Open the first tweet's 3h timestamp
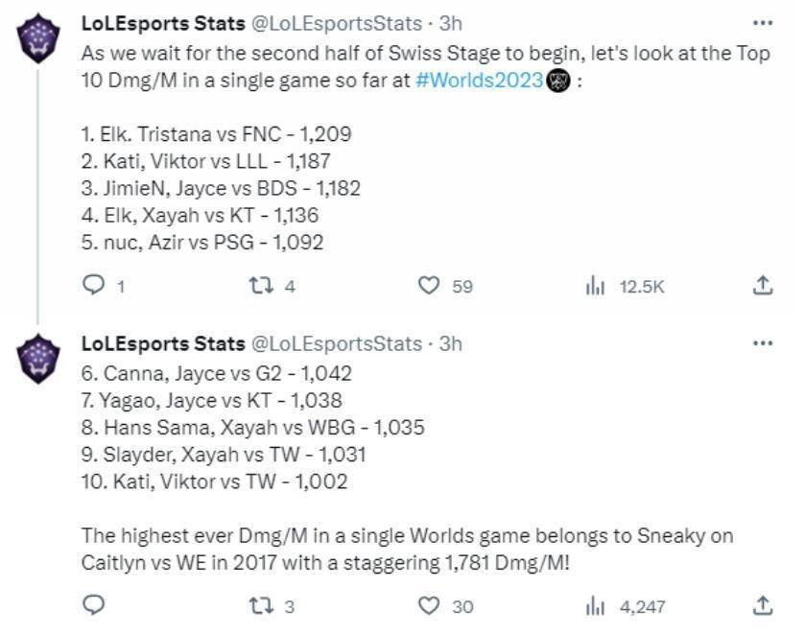 coord(450,24)
